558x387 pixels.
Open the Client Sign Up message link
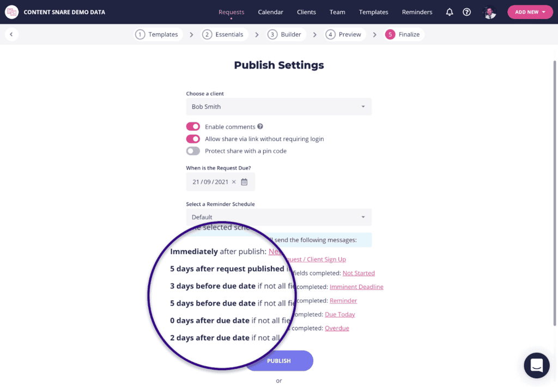316,259
